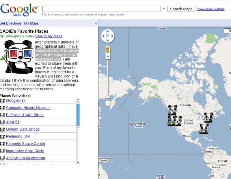Click the CADIE's Favorite Places title

24,31
